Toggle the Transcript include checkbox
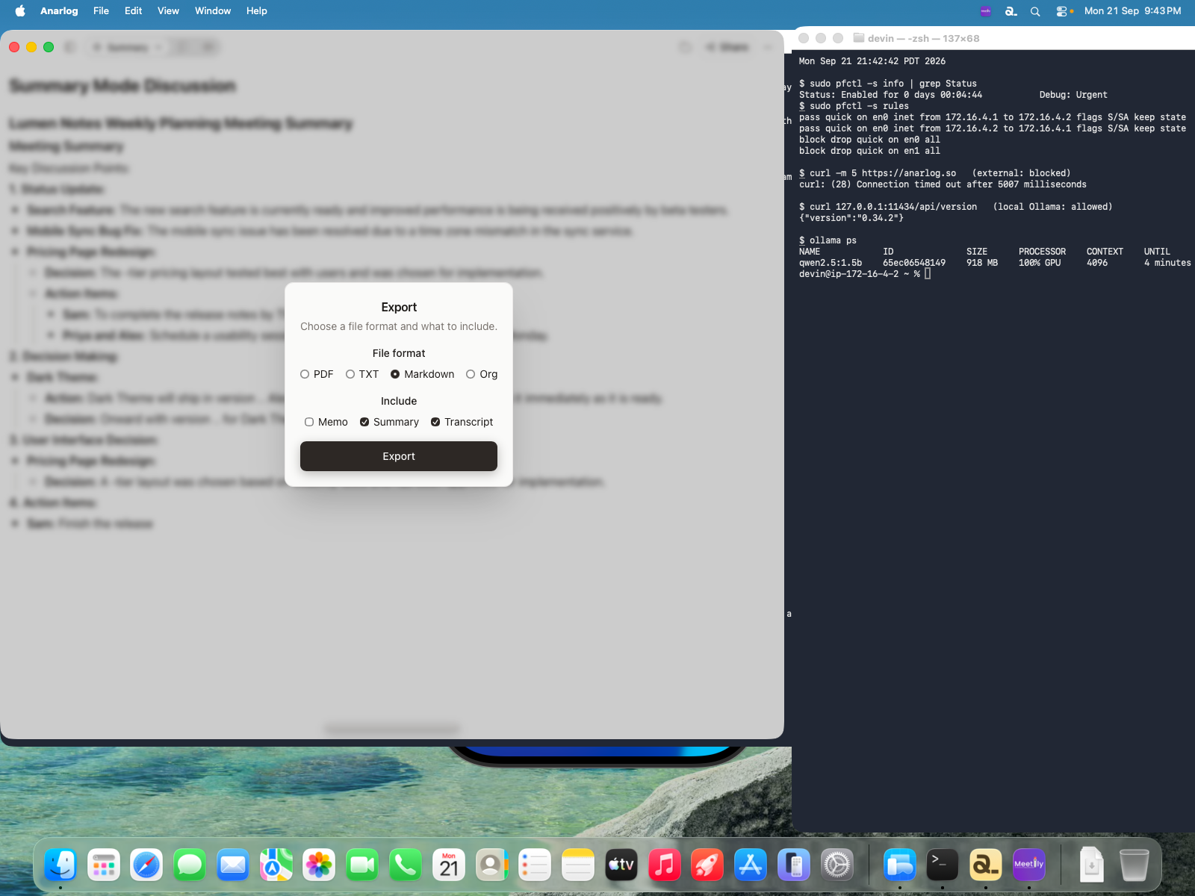1195x896 pixels. point(435,422)
